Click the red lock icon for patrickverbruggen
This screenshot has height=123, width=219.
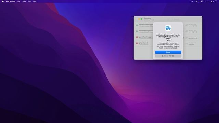(x=137, y=37)
